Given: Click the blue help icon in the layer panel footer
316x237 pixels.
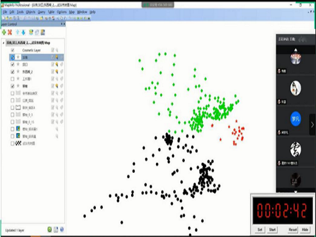Looking at the screenshot, I should point(62,230).
